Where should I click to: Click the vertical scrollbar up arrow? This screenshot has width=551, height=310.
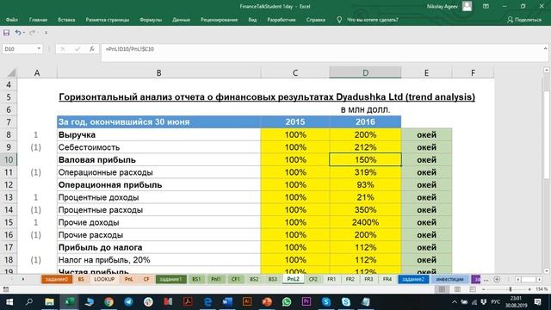[x=547, y=71]
